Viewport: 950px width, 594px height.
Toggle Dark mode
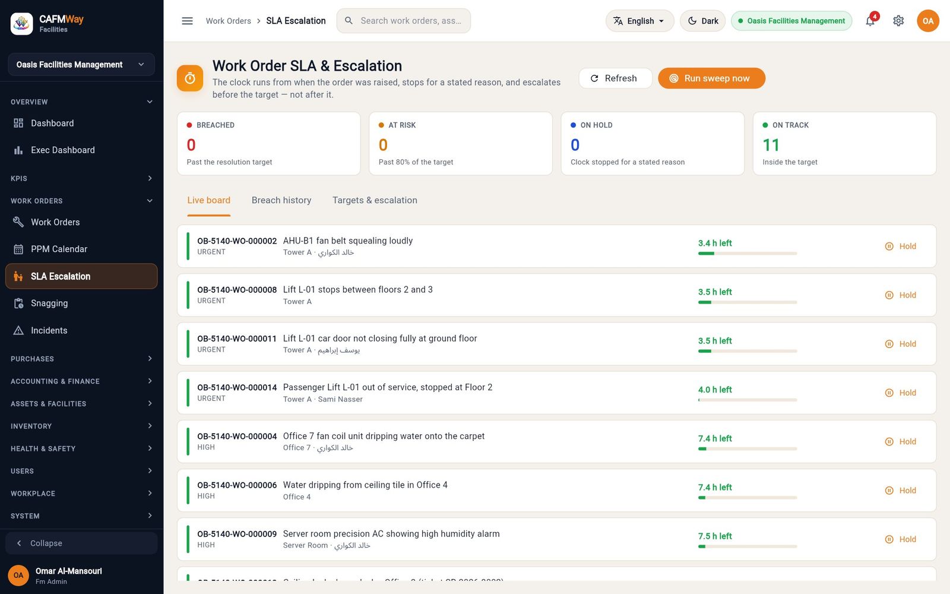pos(702,21)
